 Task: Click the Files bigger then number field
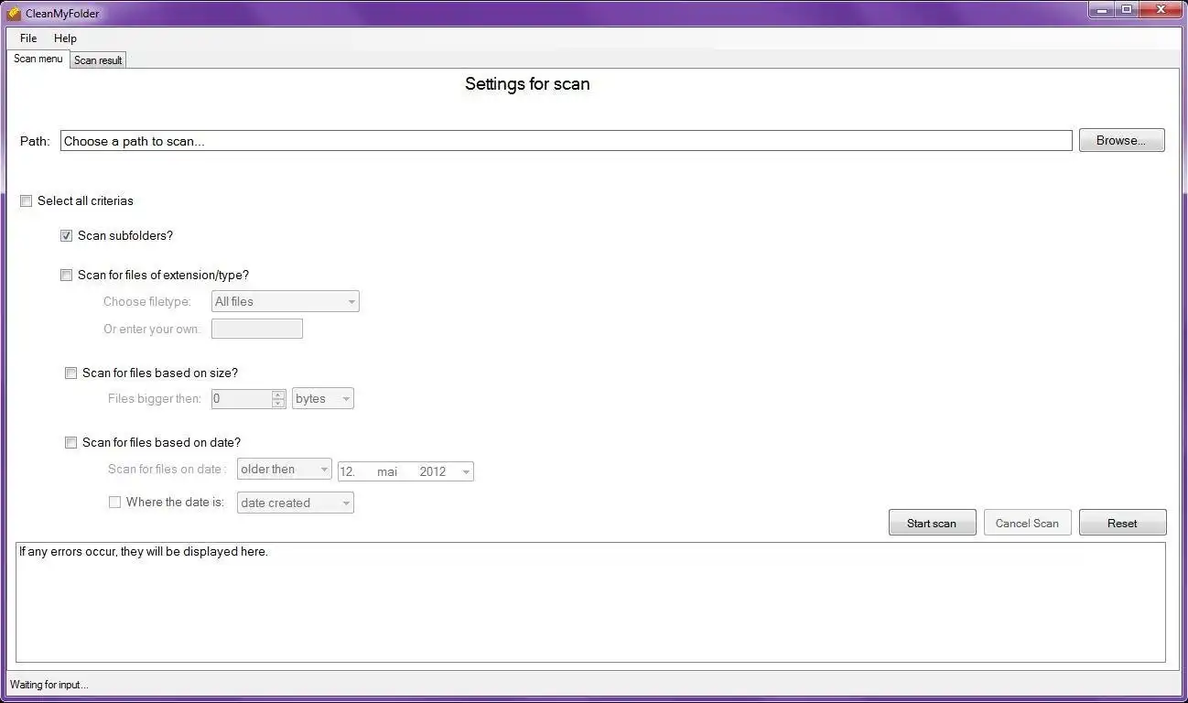click(242, 399)
